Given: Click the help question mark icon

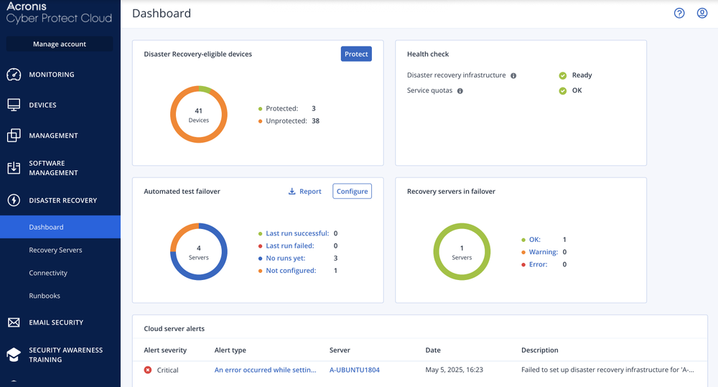Looking at the screenshot, I should point(679,13).
